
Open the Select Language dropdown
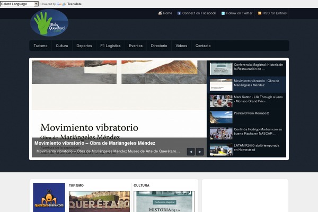coord(19,4)
